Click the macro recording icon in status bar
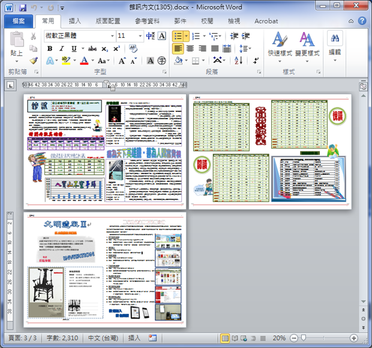372x348 pixels. coord(152,338)
